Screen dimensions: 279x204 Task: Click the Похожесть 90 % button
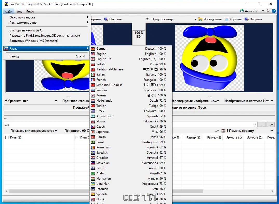pos(77,131)
